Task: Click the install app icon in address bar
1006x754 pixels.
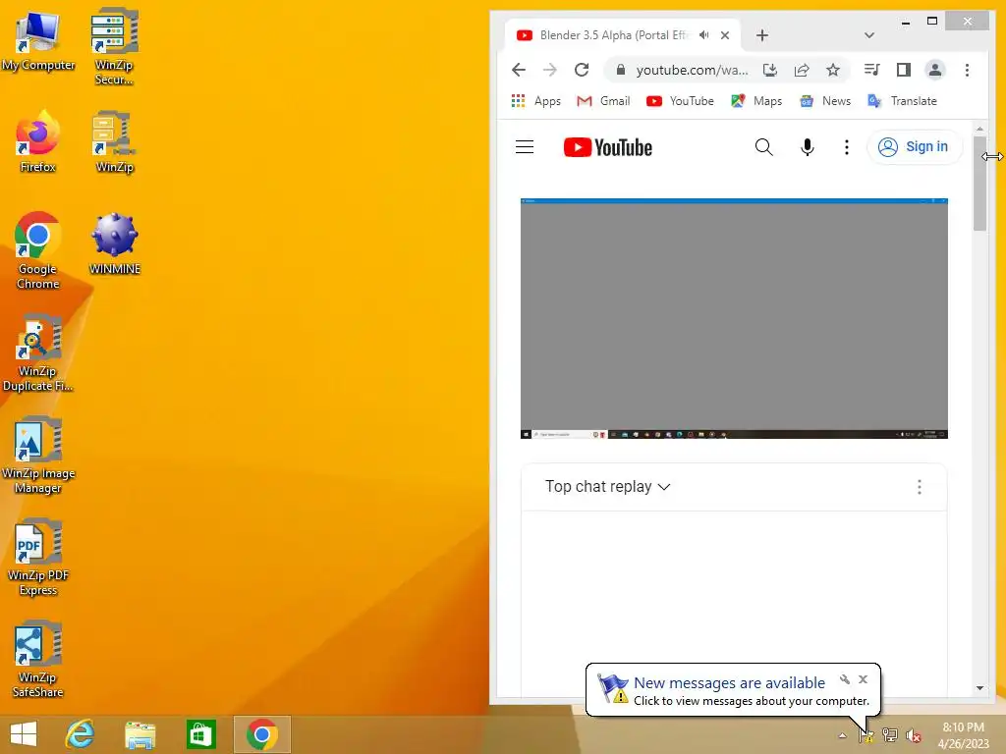Action: [770, 70]
